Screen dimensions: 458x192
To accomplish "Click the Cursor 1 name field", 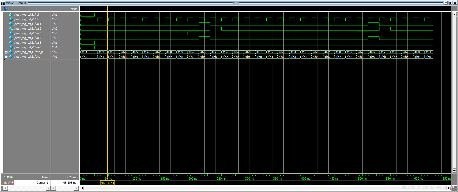I will tap(32, 183).
